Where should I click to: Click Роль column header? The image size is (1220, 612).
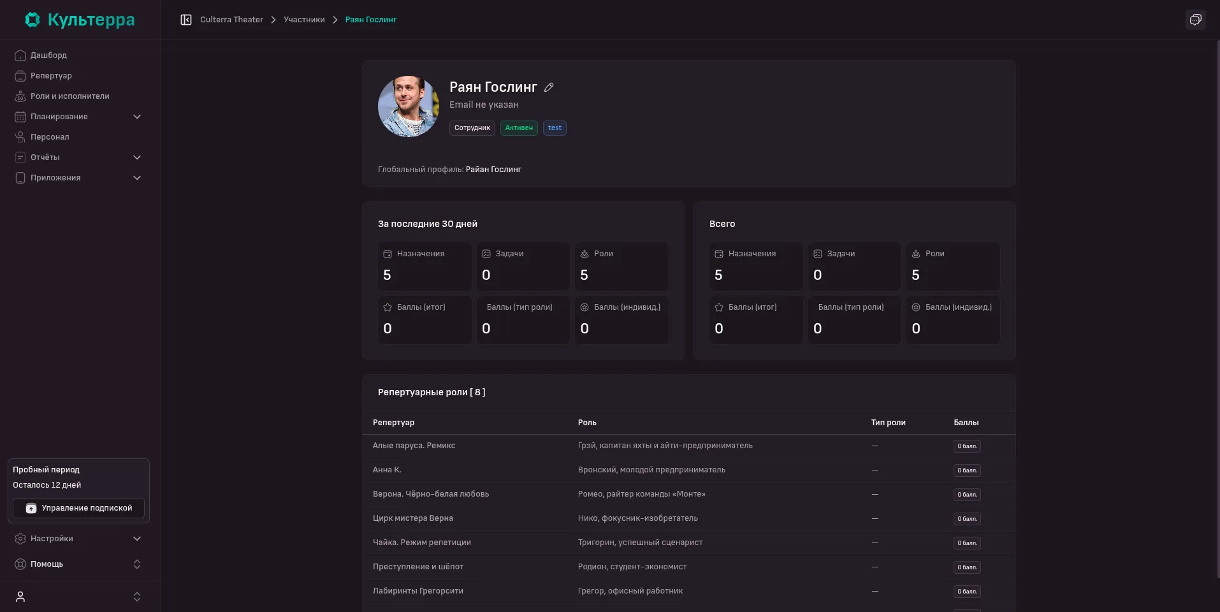pyautogui.click(x=587, y=423)
